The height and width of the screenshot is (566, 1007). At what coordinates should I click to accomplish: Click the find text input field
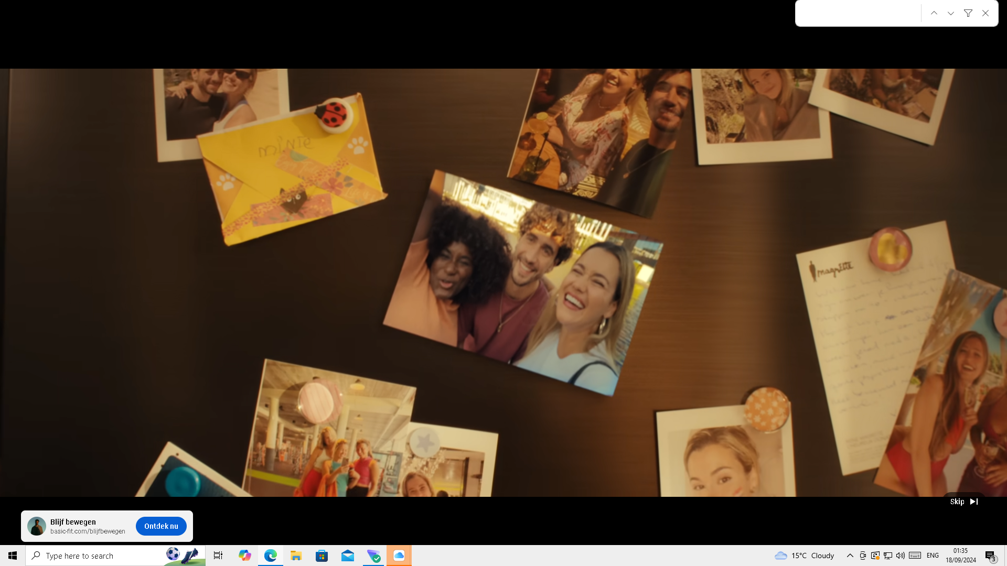pyautogui.click(x=858, y=13)
